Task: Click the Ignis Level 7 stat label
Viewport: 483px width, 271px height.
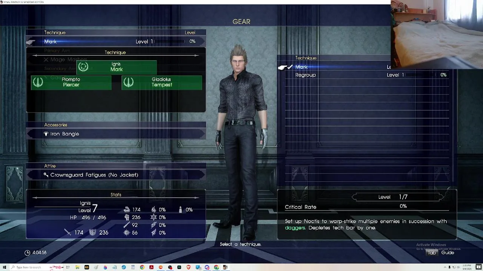Action: pyautogui.click(x=88, y=207)
